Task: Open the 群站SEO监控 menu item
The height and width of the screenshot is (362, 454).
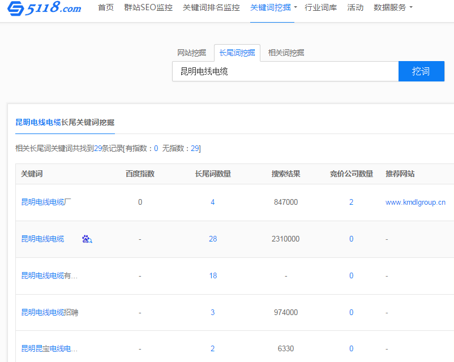Action: (x=148, y=8)
